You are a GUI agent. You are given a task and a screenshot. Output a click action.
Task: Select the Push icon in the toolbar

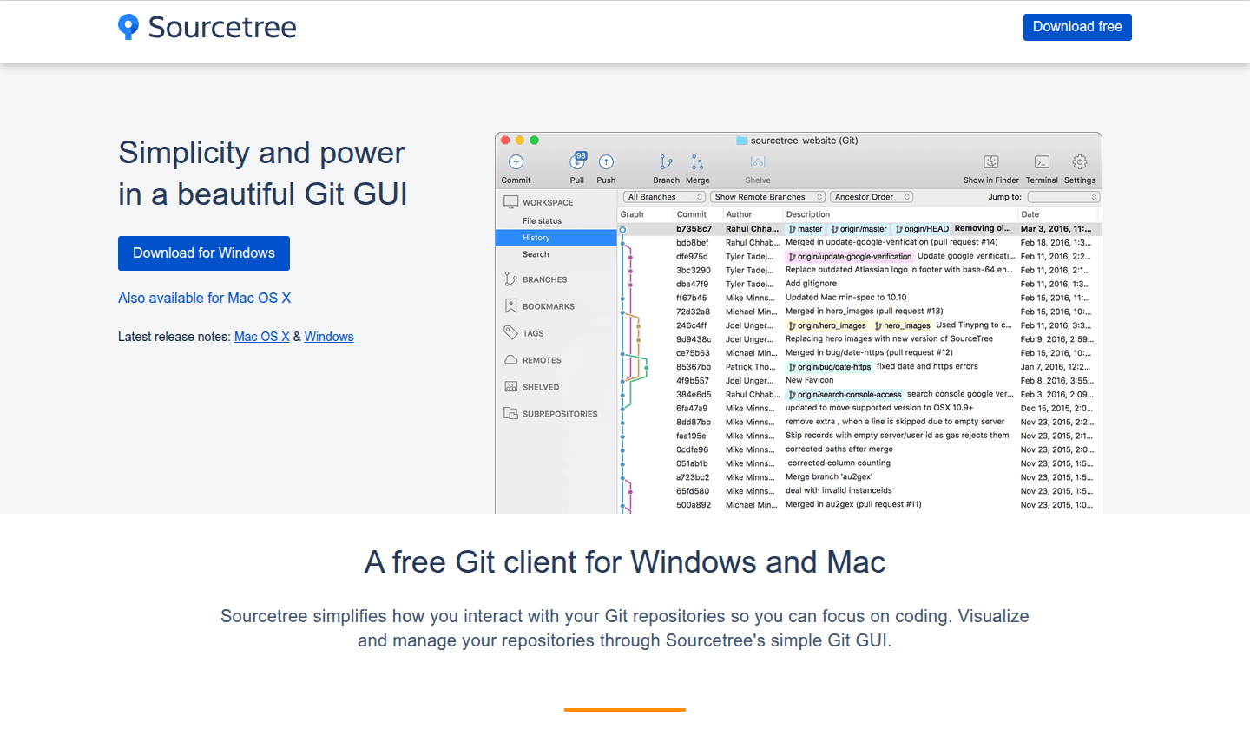[605, 165]
